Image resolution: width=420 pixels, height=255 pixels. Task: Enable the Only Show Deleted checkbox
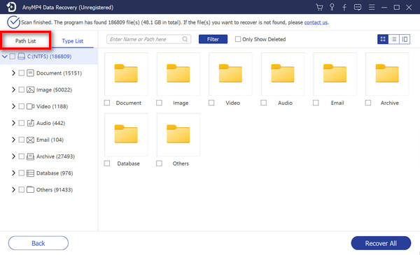pos(237,39)
